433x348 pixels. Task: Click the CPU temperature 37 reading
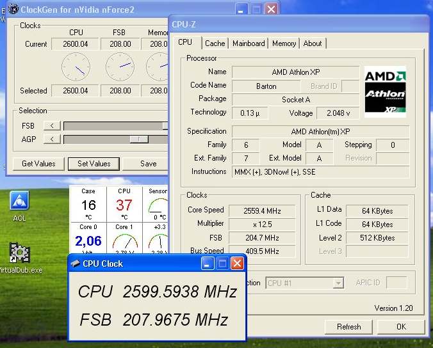124,205
